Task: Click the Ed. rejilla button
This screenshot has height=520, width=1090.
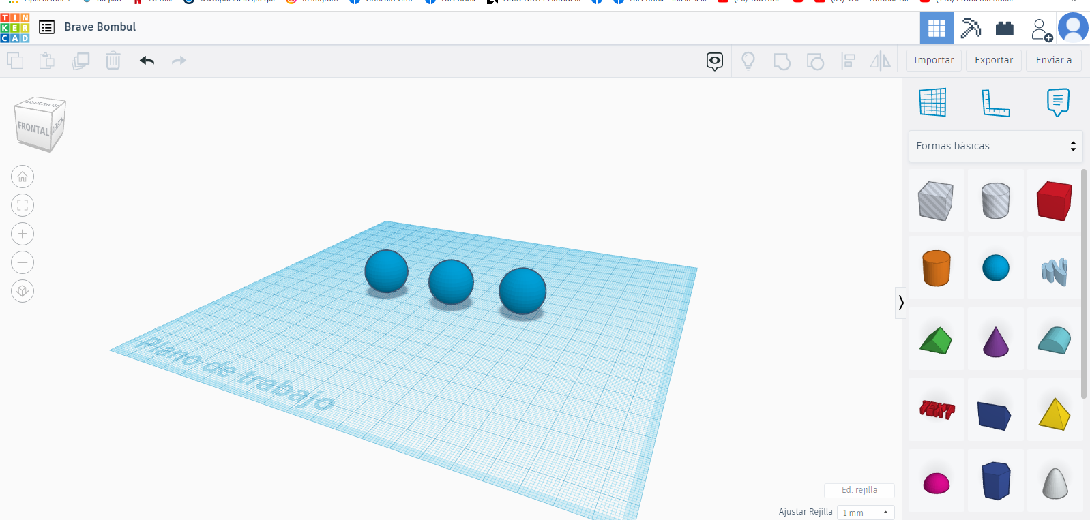Action: (x=859, y=490)
